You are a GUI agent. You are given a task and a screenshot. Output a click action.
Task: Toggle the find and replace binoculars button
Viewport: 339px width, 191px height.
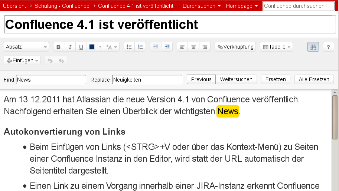tap(313, 47)
